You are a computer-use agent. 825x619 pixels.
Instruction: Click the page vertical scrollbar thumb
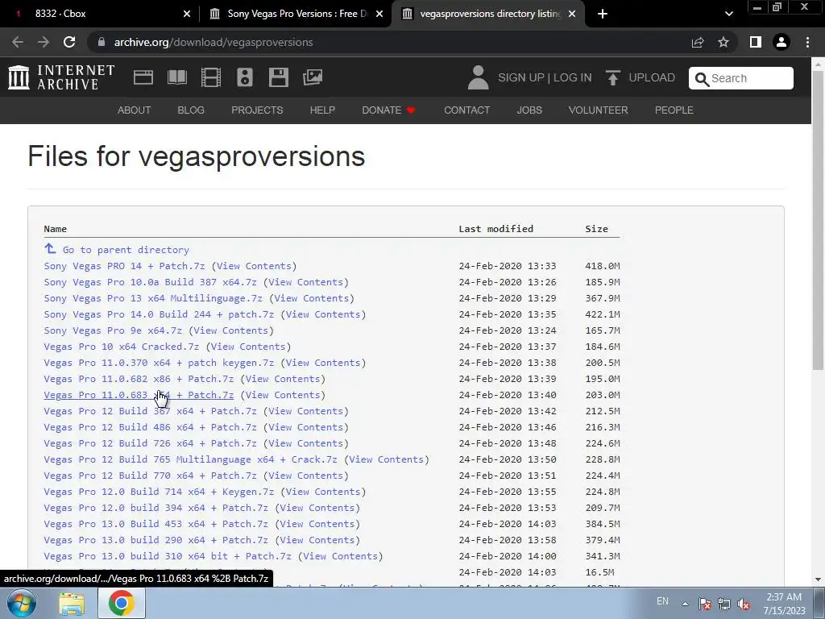(818, 219)
